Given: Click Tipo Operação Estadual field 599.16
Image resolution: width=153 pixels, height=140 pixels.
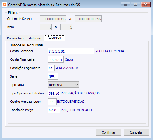Looking at the screenshot, I should coord(54,93).
